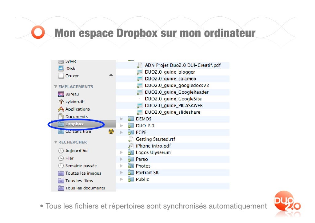Click the Logos Ulysseum folder icon

[x=131, y=152]
